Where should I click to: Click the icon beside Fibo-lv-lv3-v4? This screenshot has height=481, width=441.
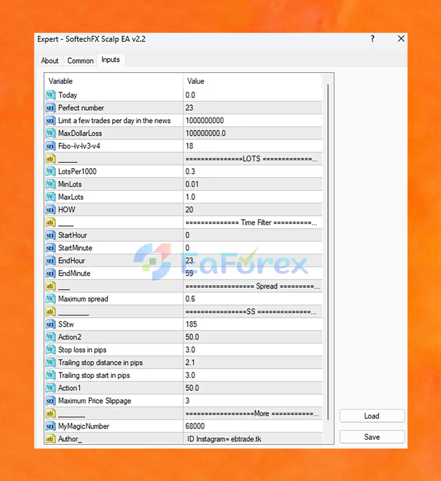[x=50, y=146]
